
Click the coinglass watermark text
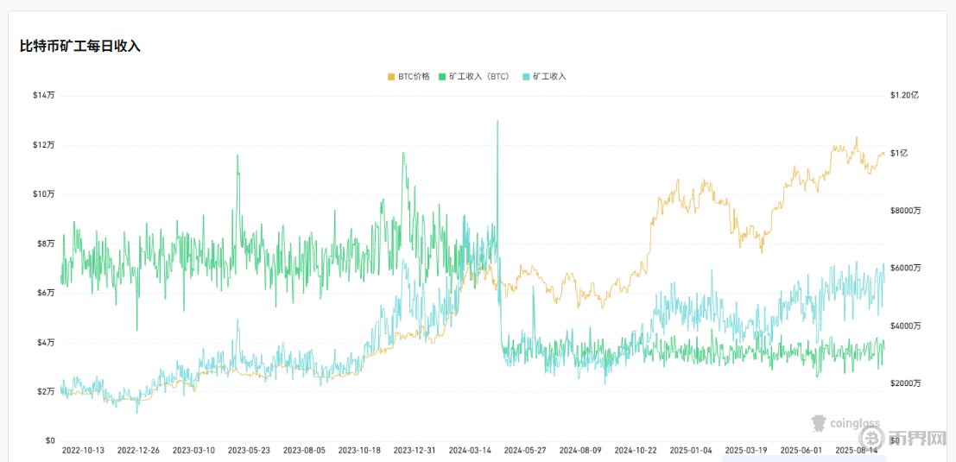point(855,424)
